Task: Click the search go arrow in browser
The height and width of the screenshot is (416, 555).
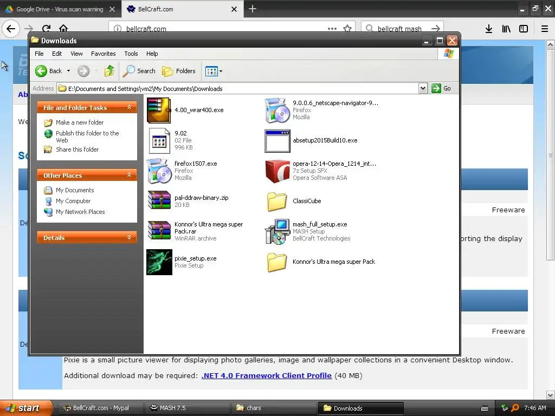Action: point(436,29)
